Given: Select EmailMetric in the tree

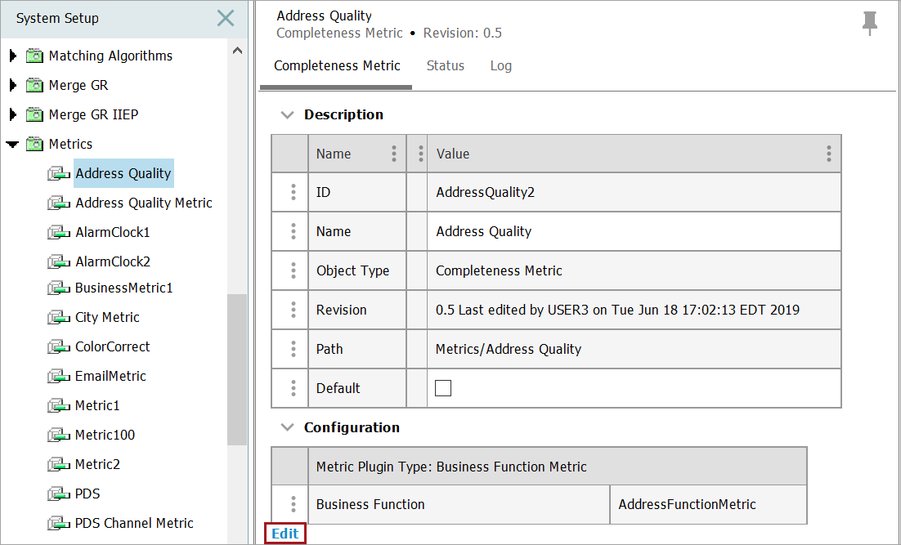Looking at the screenshot, I should point(110,377).
